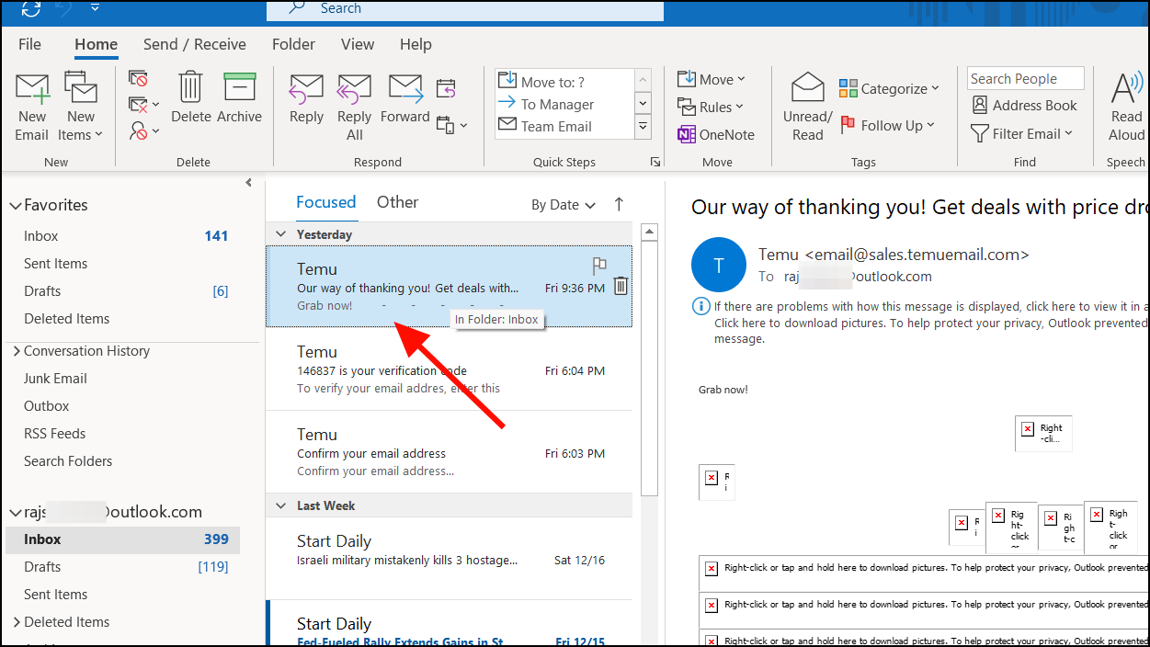Screen dimensions: 1150x647
Task: Click the Ignore conversation icon
Action: click(x=138, y=79)
